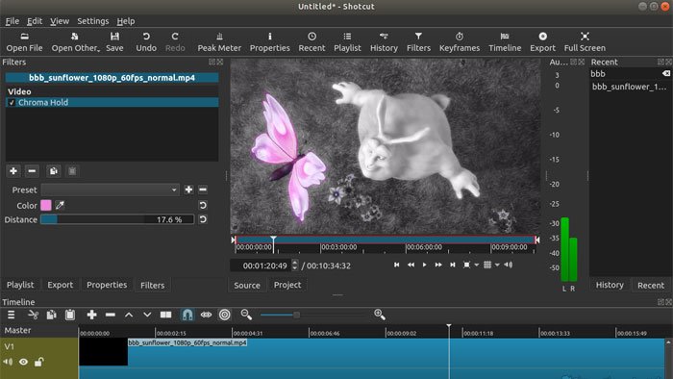Toggle Filters panel from main toolbar

click(418, 42)
